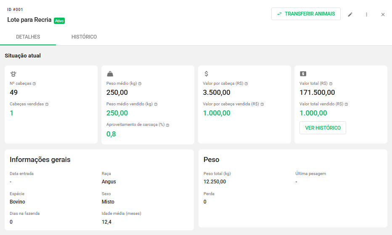Viewport: 392px width, 235px height.
Task: Click the pencil edit icon
Action: pyautogui.click(x=350, y=14)
